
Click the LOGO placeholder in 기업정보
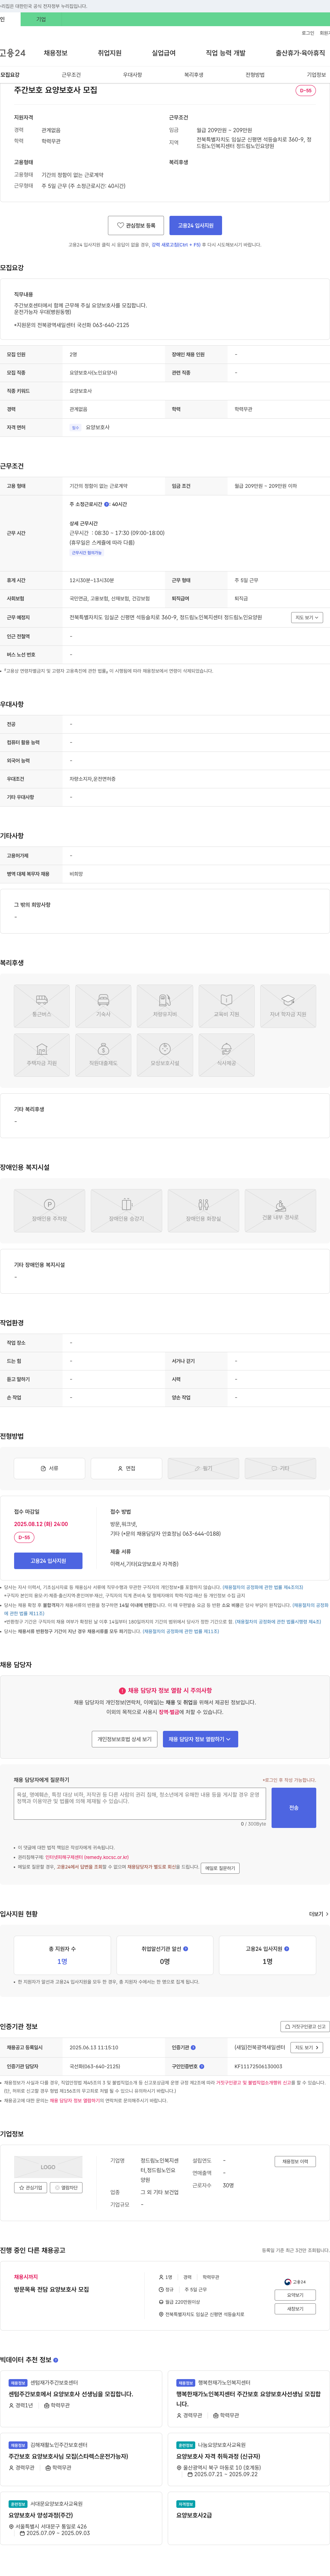pyautogui.click(x=48, y=2167)
